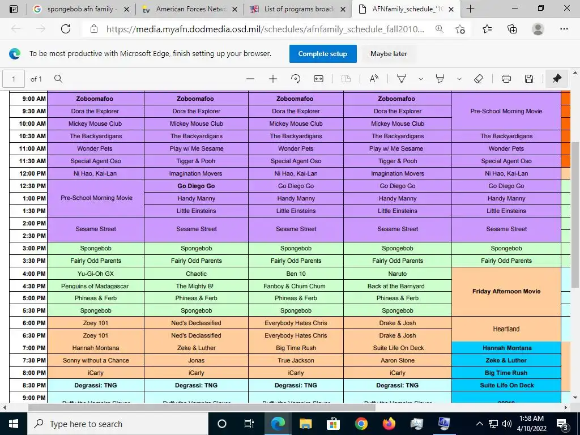Click the zoom magnifier in address bar
This screenshot has width=580, height=435.
point(439,29)
